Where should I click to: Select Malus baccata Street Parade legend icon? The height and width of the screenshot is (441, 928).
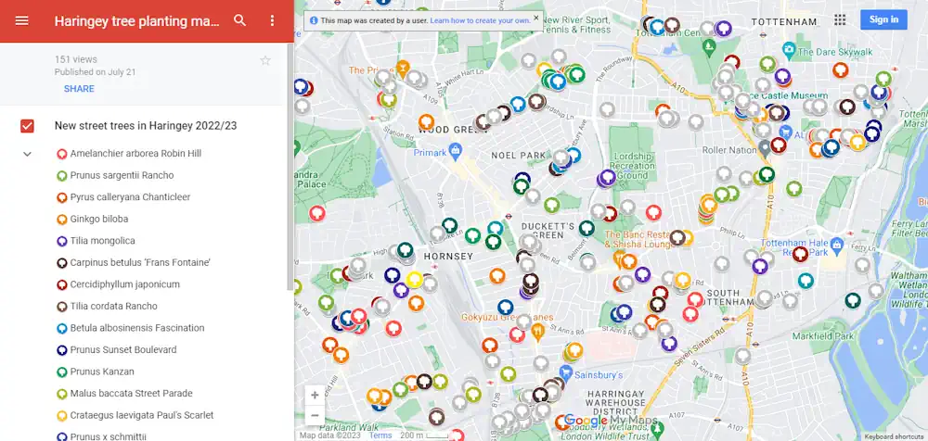pyautogui.click(x=61, y=394)
